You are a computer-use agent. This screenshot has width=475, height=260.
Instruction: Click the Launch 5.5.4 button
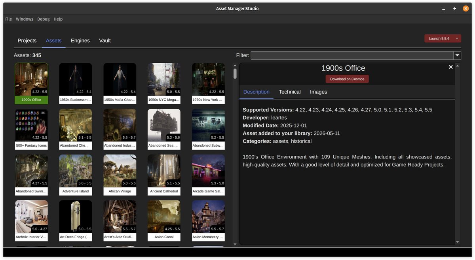coord(439,38)
